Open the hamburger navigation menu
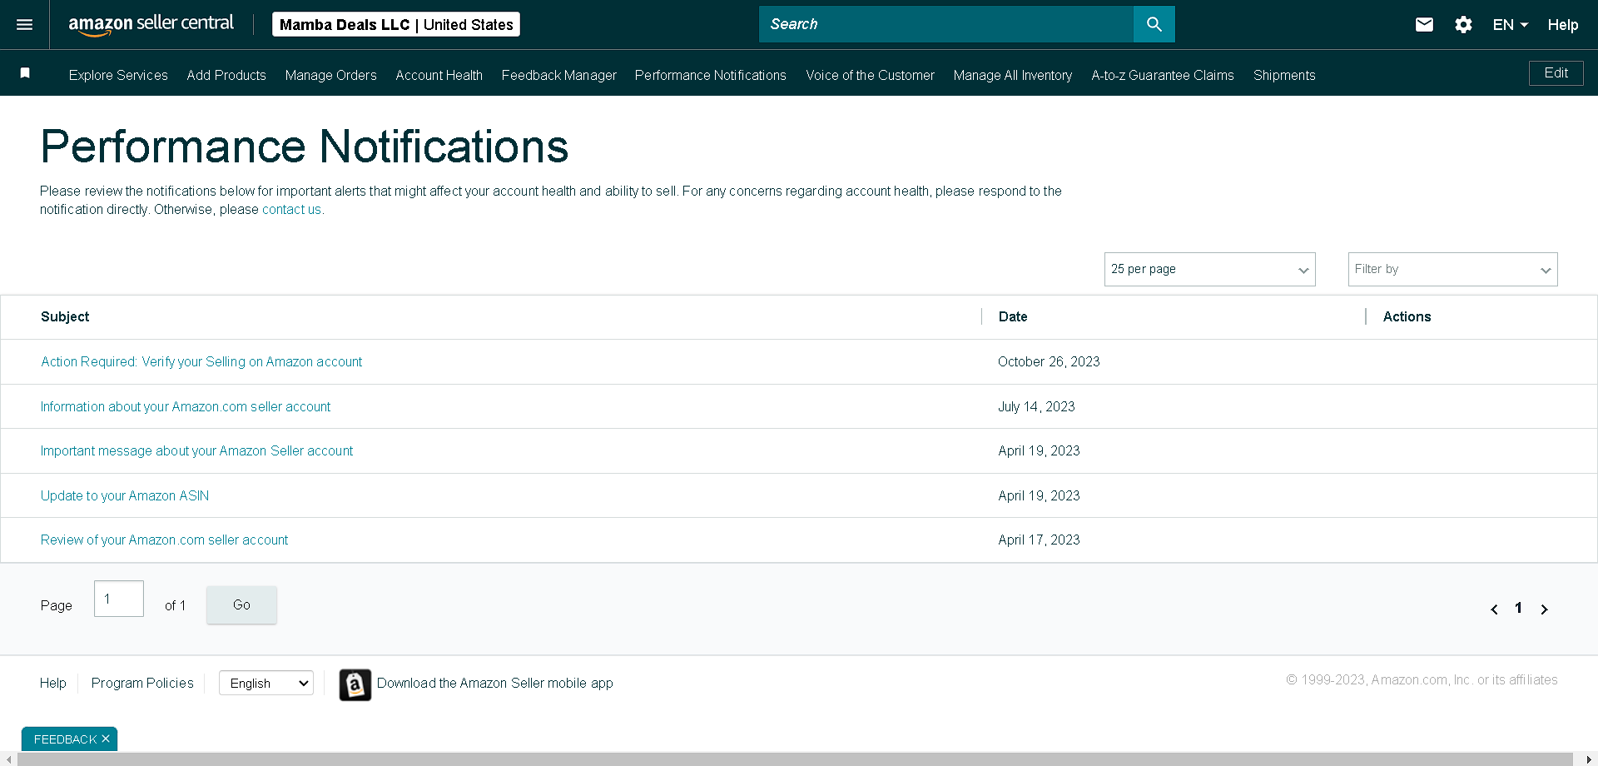This screenshot has width=1598, height=766. coord(25,25)
